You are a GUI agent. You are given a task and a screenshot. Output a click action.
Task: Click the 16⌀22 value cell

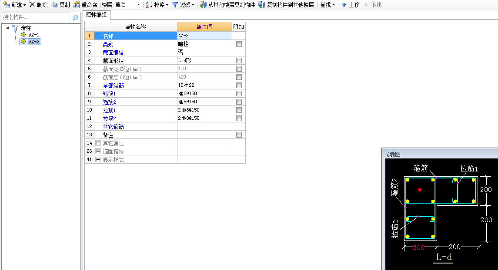coord(204,85)
